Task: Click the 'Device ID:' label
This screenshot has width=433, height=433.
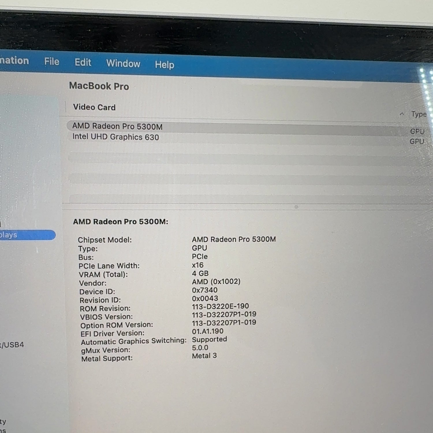Action: click(97, 292)
